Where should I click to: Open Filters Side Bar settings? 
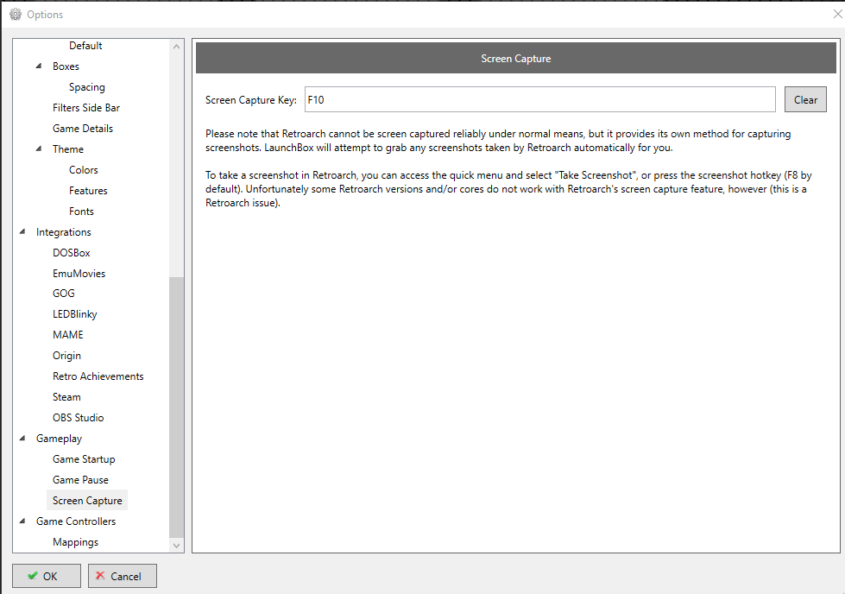point(86,108)
